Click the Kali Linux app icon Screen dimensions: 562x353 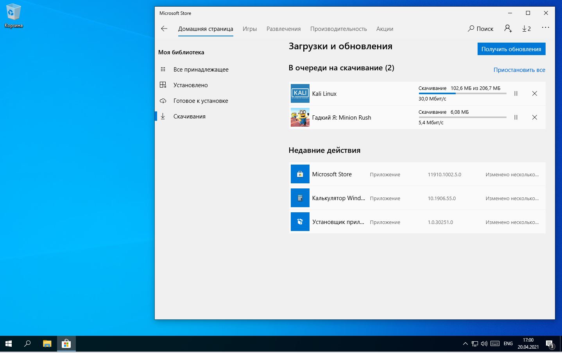click(300, 93)
